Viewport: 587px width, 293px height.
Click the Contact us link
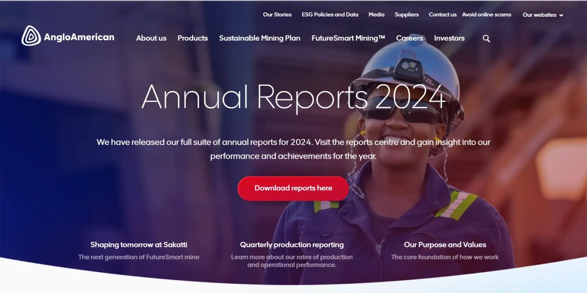click(443, 15)
